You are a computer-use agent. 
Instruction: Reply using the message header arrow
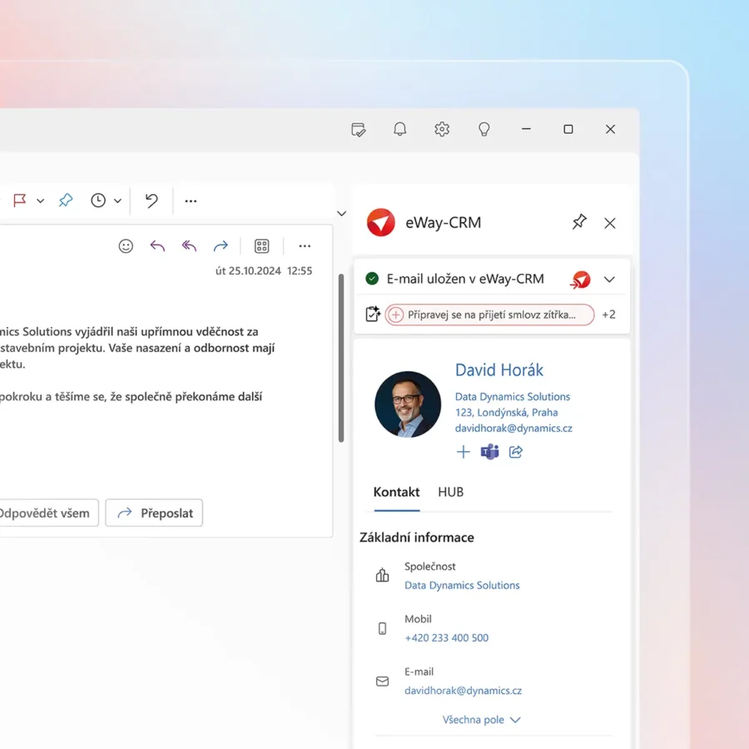pos(157,246)
